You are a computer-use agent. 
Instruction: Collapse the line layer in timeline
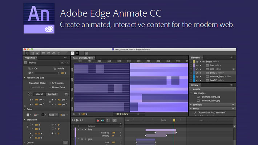point(78,129)
